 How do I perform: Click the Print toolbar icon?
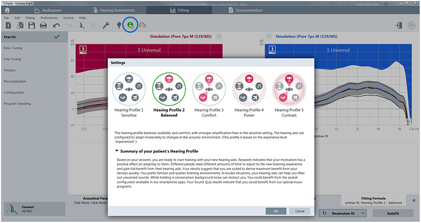coord(43,26)
